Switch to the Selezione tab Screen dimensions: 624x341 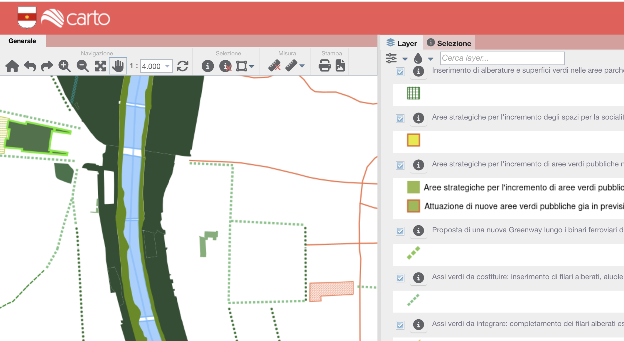449,43
